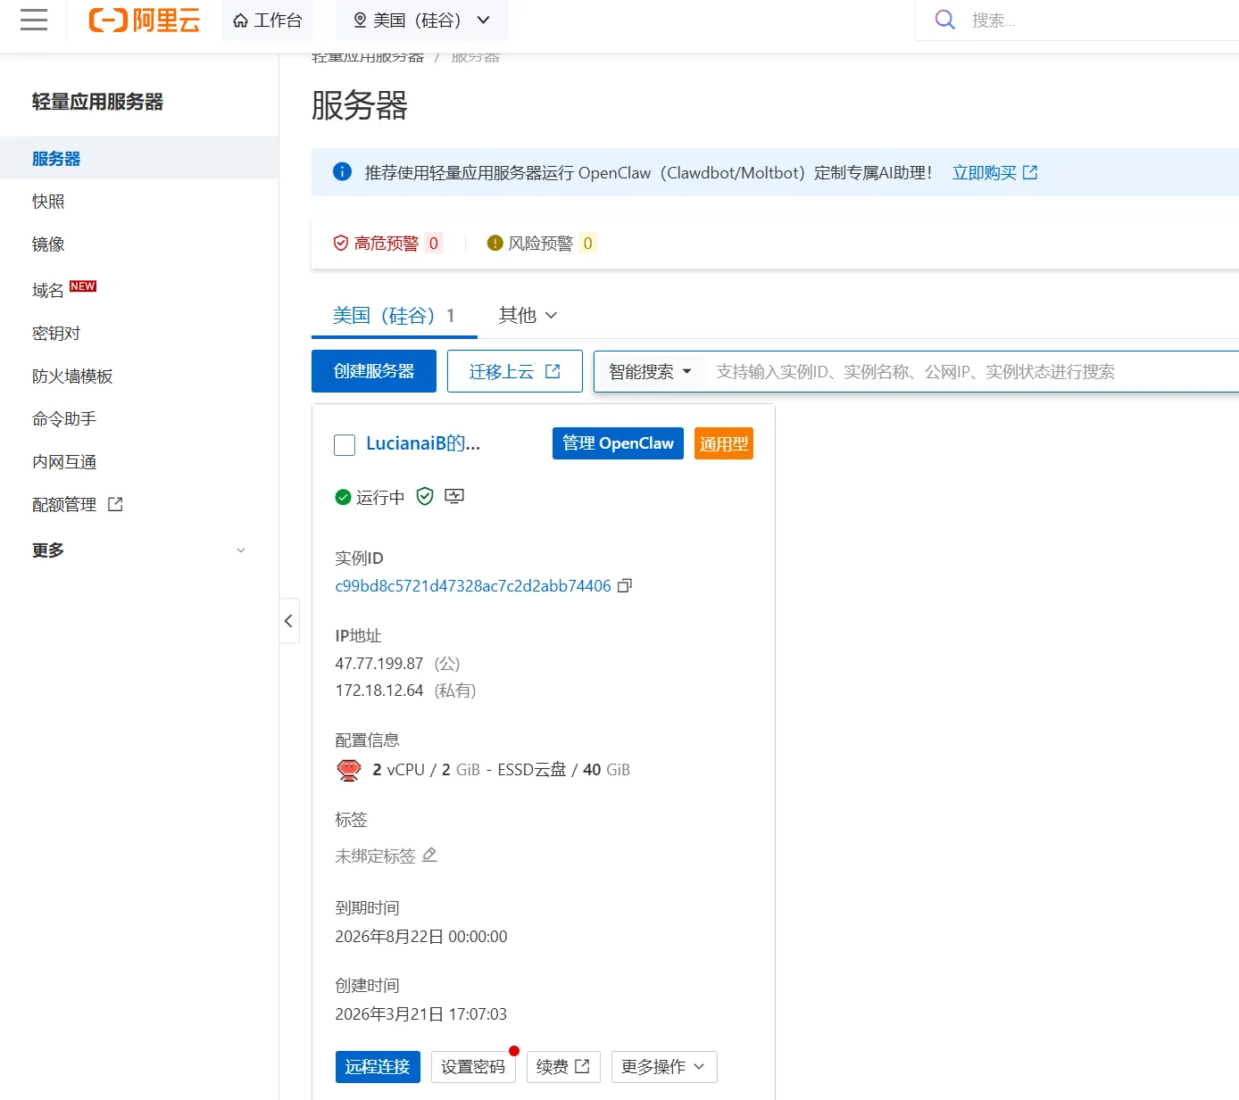Viewport: 1239px width, 1100px height.
Task: Open the 智能搜索 filter dropdown
Action: (x=650, y=371)
